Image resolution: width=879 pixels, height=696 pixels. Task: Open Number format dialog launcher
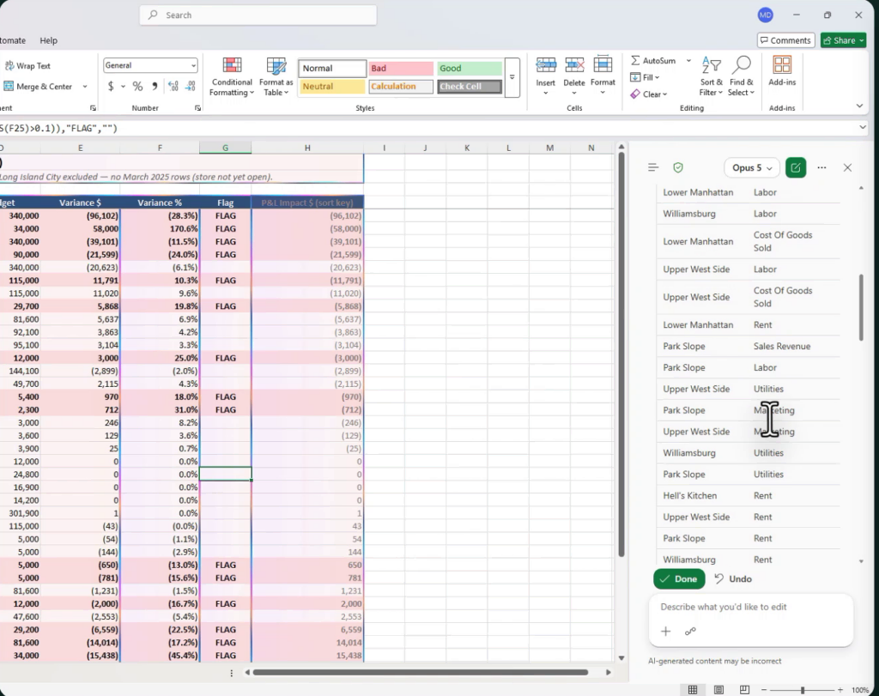[198, 108]
